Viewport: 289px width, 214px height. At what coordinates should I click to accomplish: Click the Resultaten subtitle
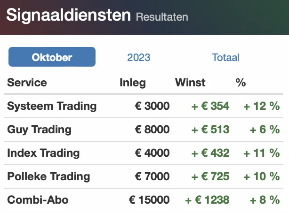click(x=162, y=17)
